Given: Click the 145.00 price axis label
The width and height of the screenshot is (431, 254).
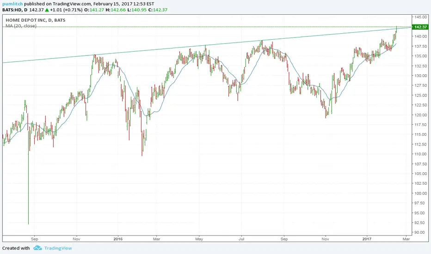Looking at the screenshot, I should (420, 17).
